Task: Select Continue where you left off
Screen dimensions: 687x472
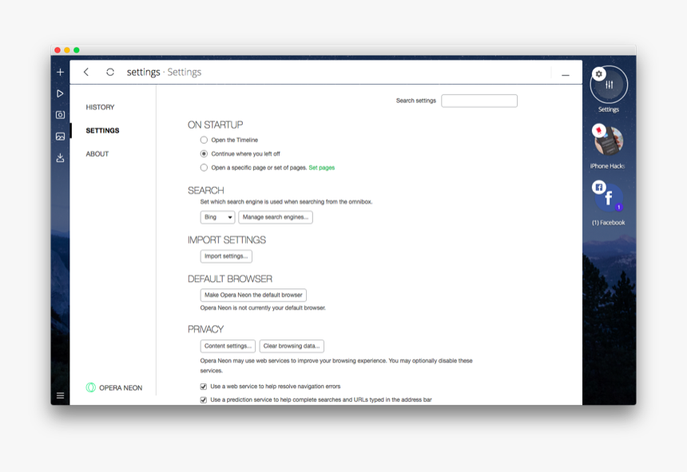Action: tap(204, 153)
